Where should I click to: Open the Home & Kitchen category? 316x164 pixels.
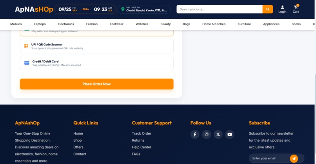(x=214, y=24)
